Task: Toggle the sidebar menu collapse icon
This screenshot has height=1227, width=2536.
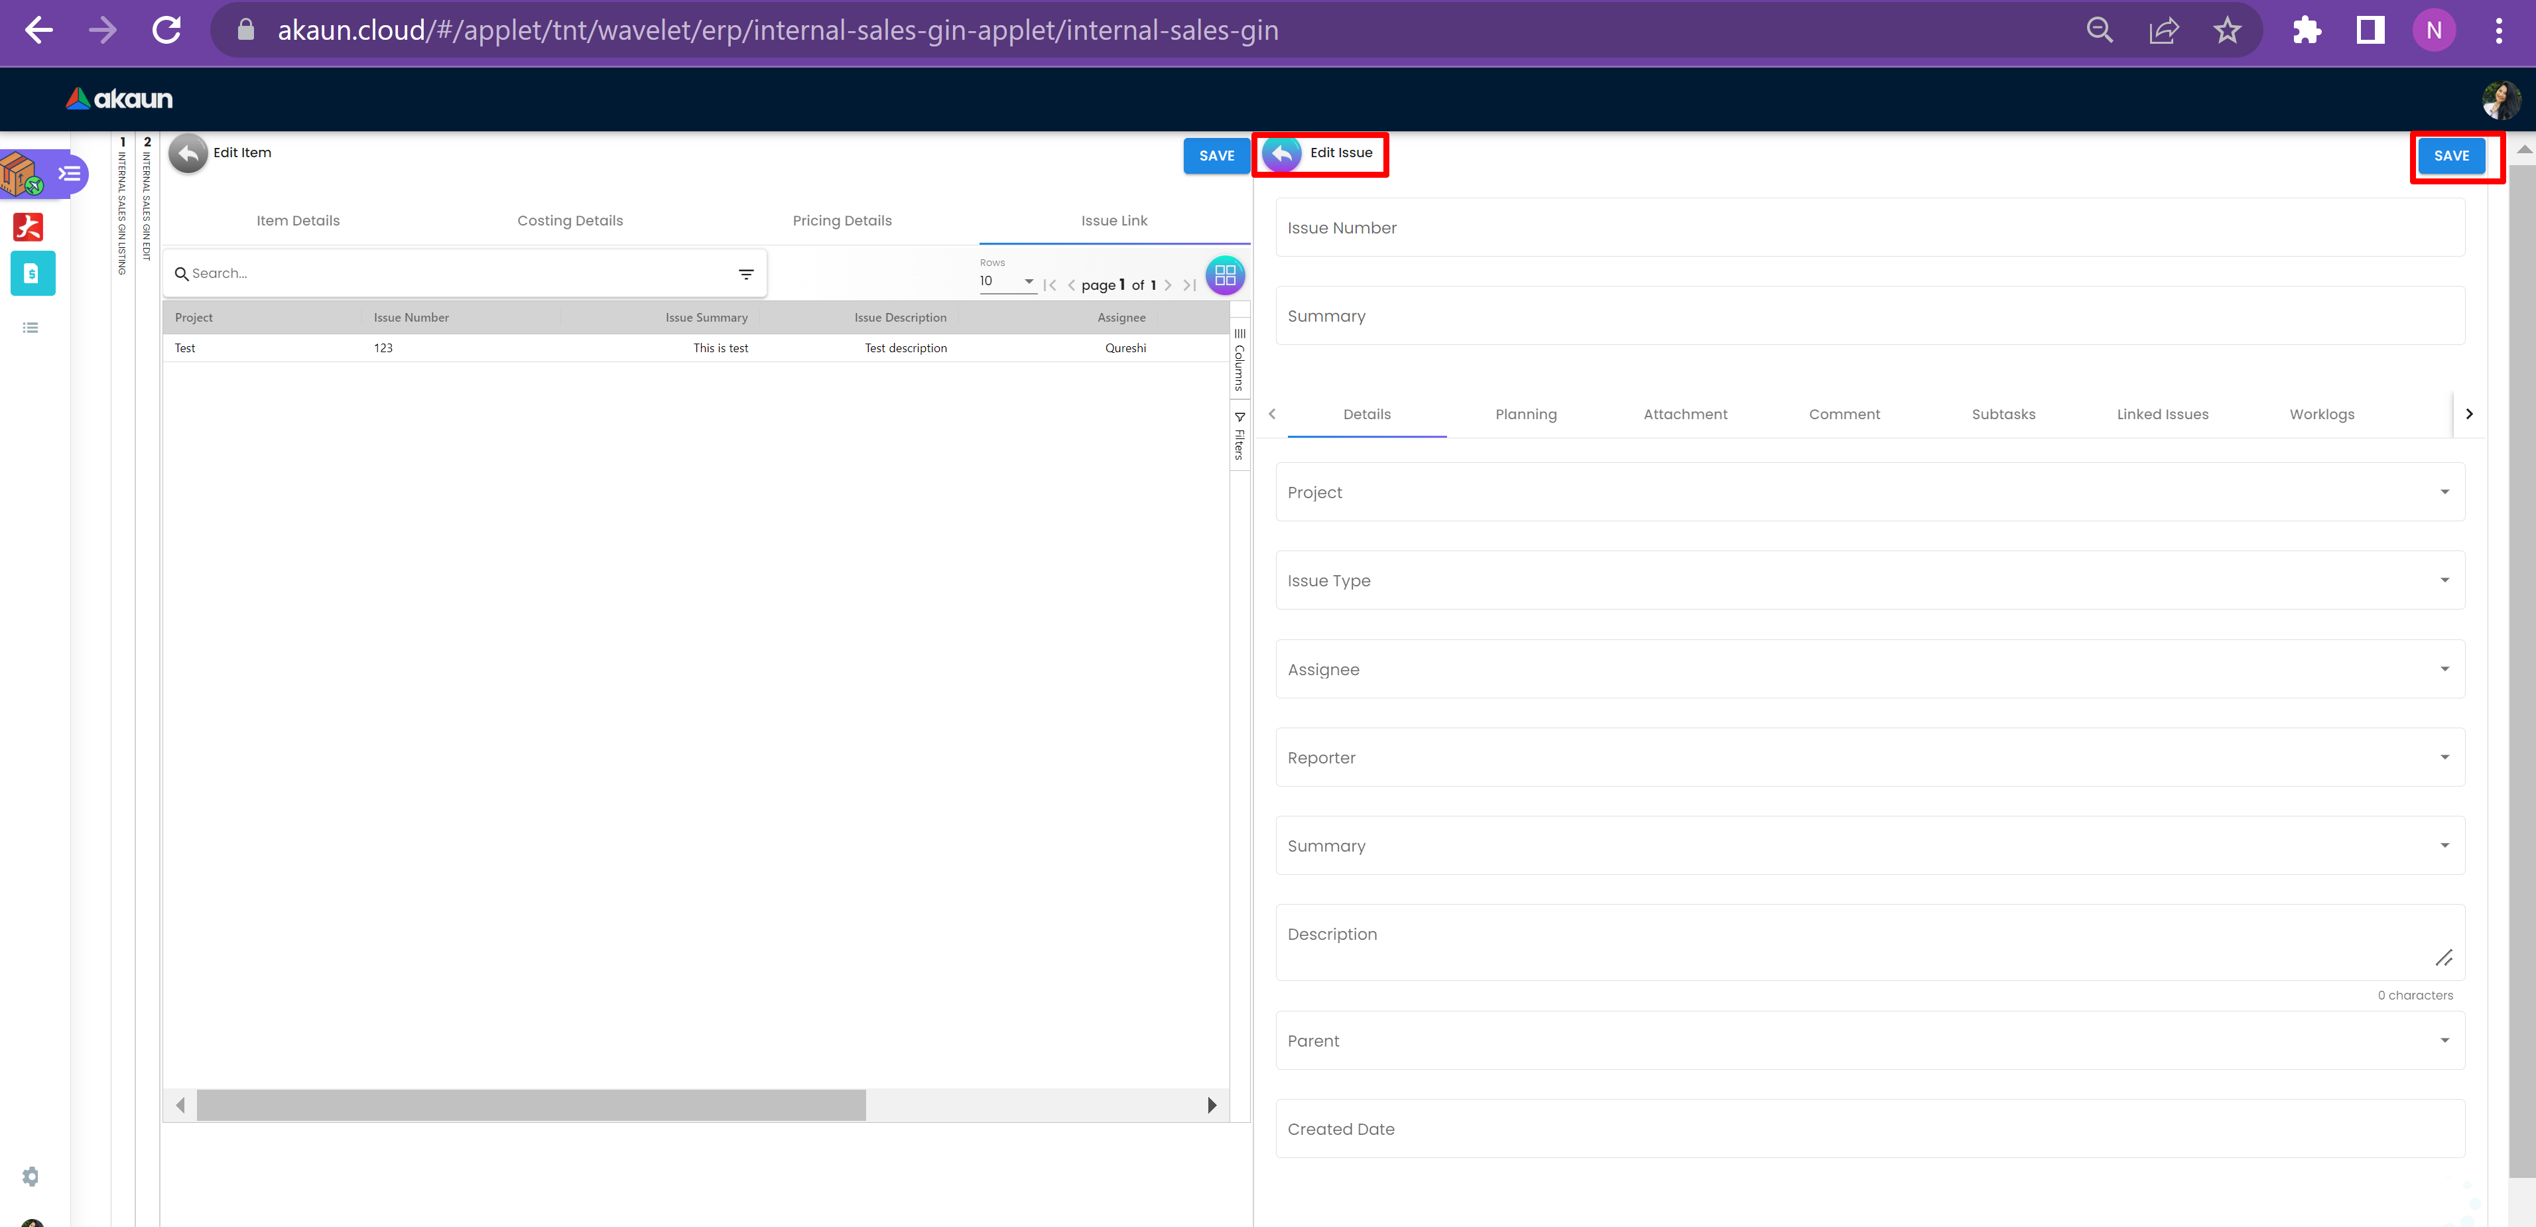Action: [69, 174]
